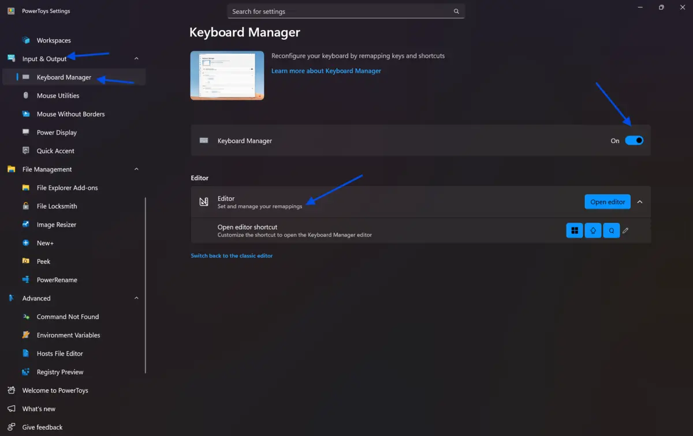This screenshot has width=693, height=436.
Task: Click the Workspaces icon in sidebar
Action: click(26, 40)
